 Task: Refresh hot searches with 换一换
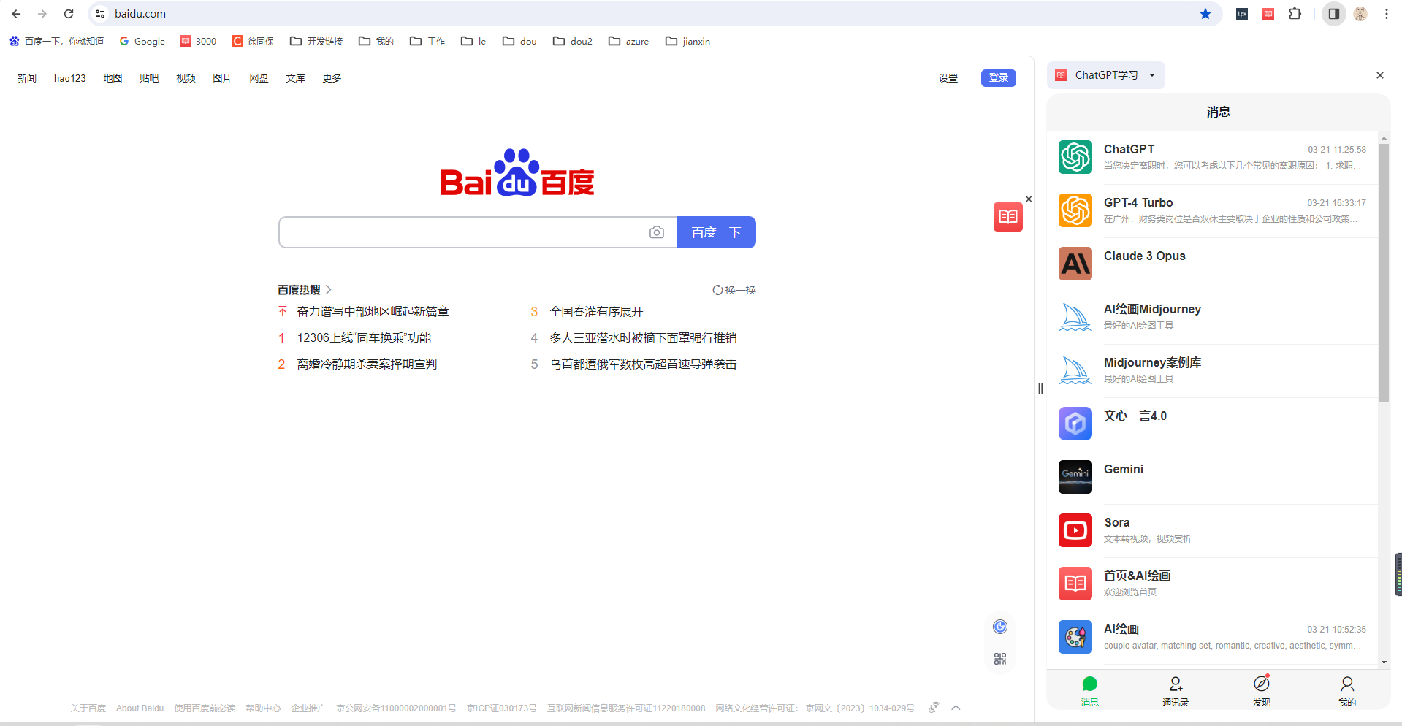point(734,290)
